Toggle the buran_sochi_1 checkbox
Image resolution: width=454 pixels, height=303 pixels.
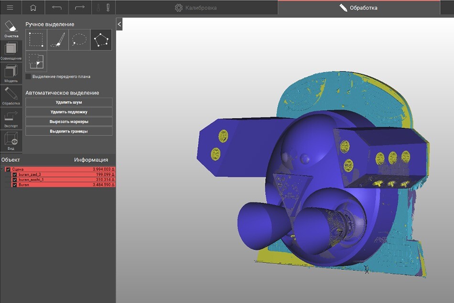point(15,179)
